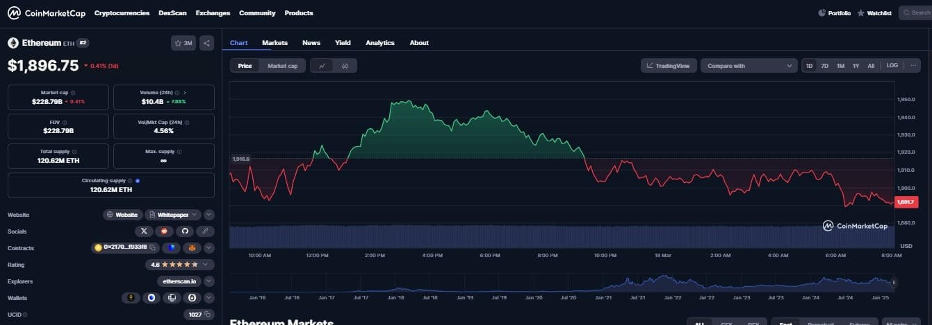Switch to the About tab
Screen dimensions: 932x325
(419, 43)
